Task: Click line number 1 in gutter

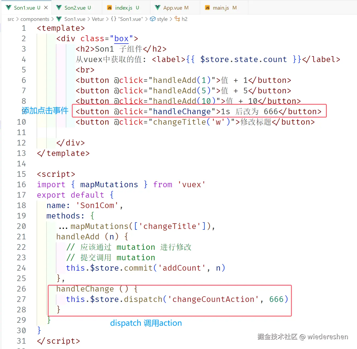Action: coord(24,28)
